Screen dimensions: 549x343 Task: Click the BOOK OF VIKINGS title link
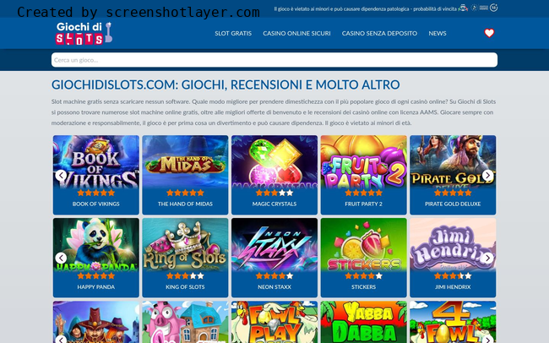(x=96, y=204)
